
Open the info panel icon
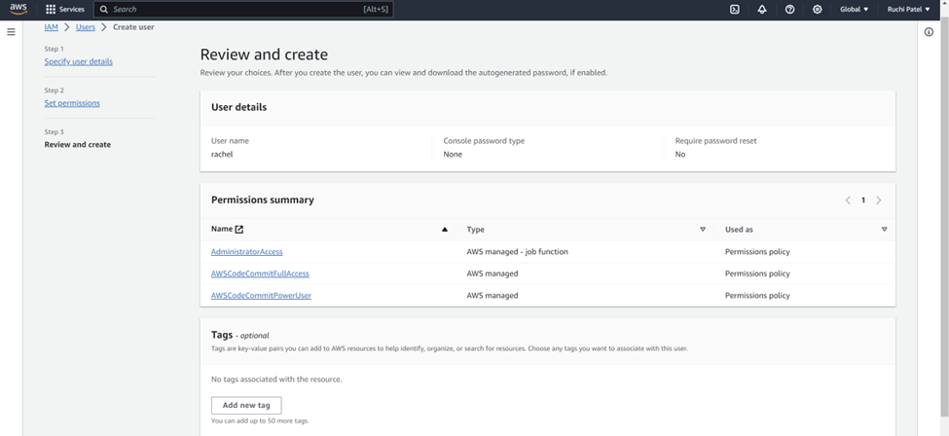pyautogui.click(x=929, y=32)
